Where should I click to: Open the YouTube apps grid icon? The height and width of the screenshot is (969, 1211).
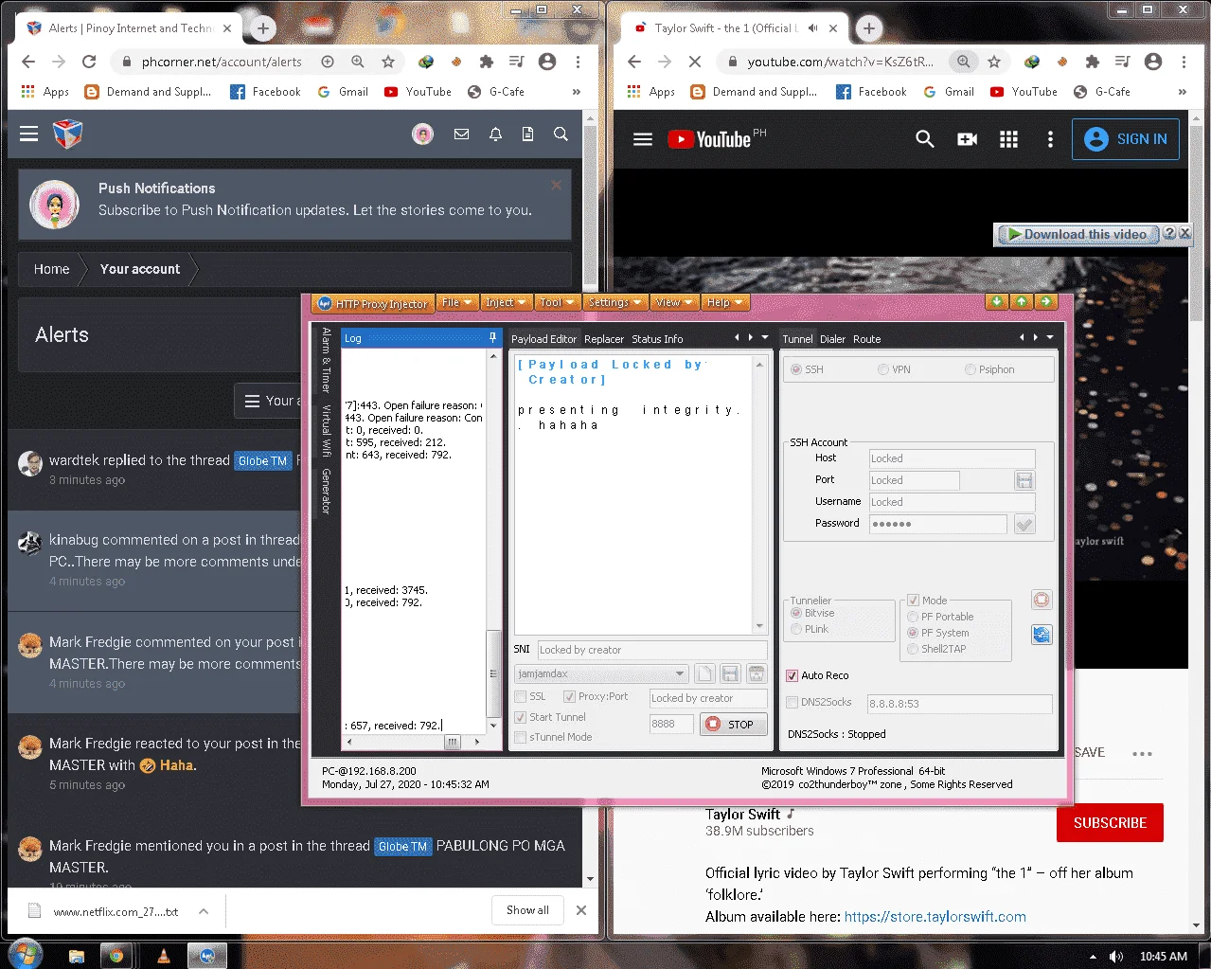(1009, 139)
